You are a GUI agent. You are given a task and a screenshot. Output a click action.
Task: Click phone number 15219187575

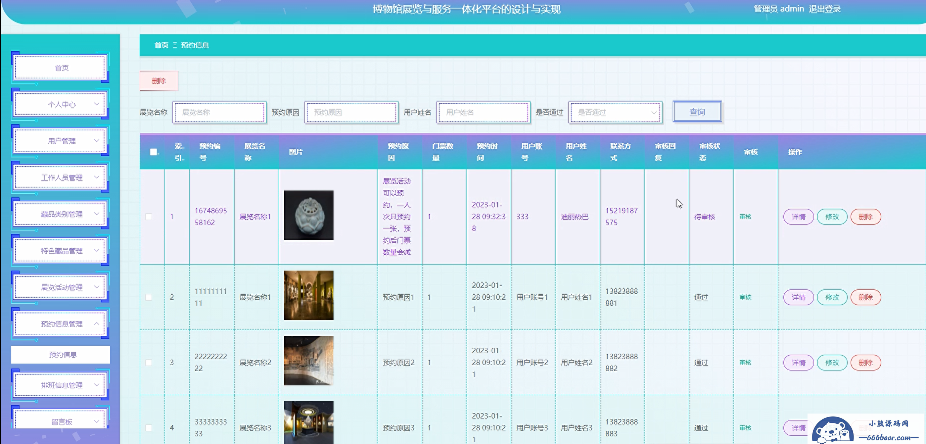point(622,217)
